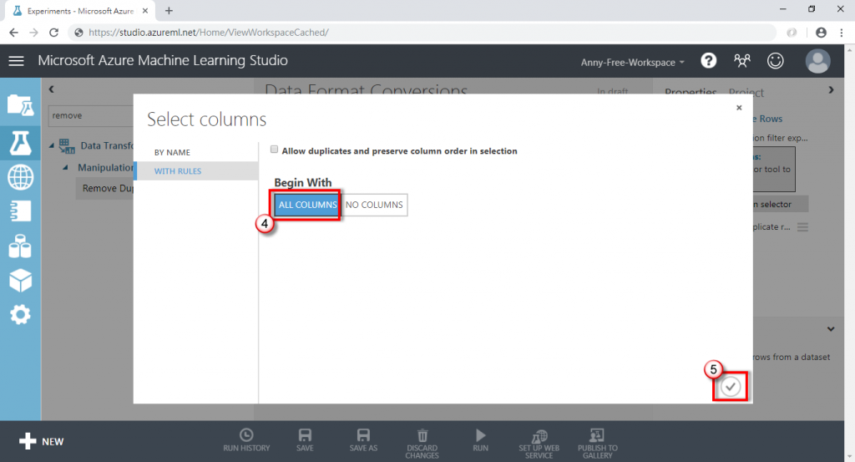
Task: Open the Chrome profile icon
Action: point(821,33)
